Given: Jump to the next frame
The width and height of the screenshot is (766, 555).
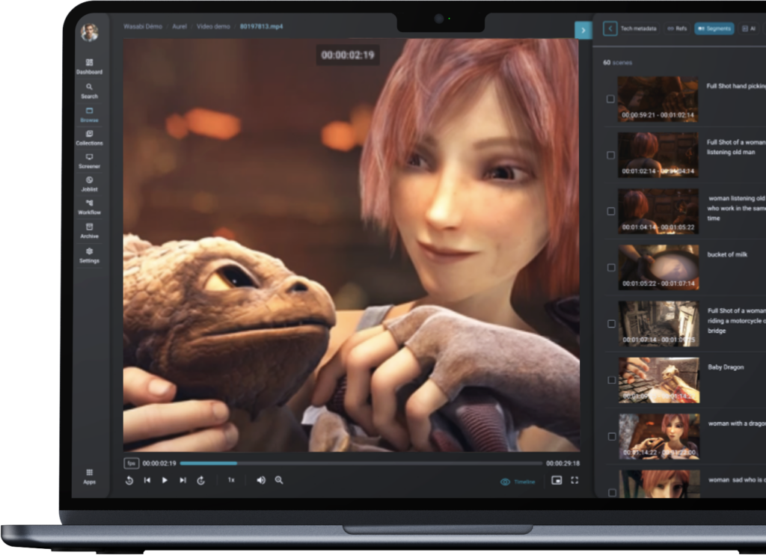Looking at the screenshot, I should pyautogui.click(x=183, y=480).
